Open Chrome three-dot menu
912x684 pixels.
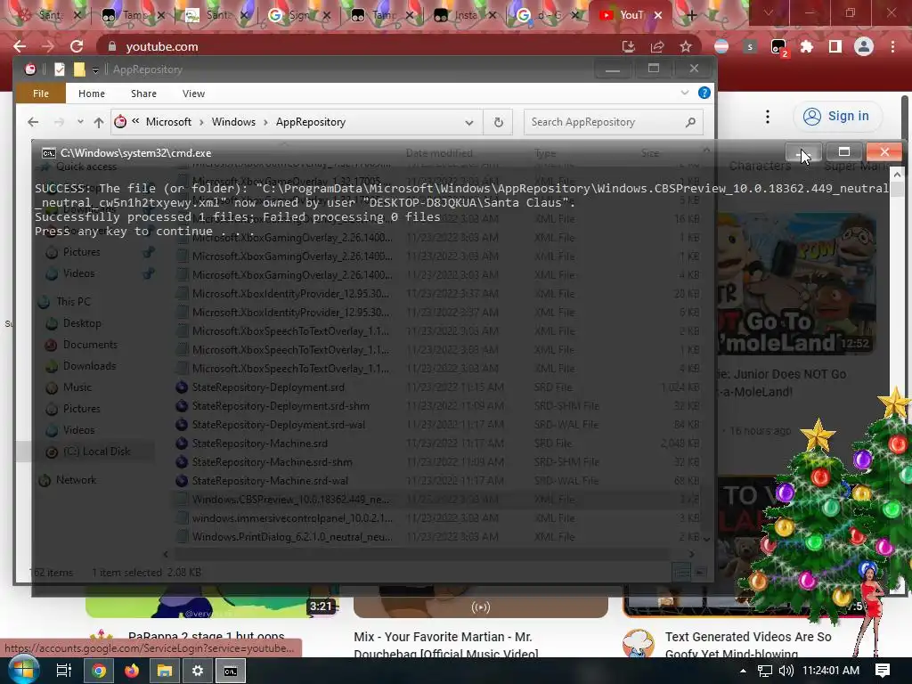892,46
